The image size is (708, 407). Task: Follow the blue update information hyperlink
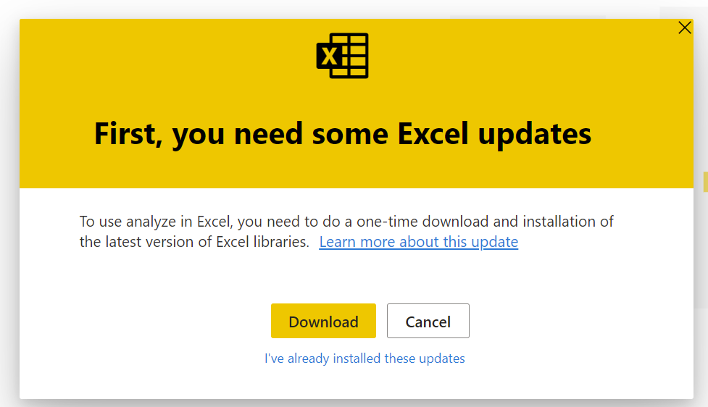click(x=418, y=242)
